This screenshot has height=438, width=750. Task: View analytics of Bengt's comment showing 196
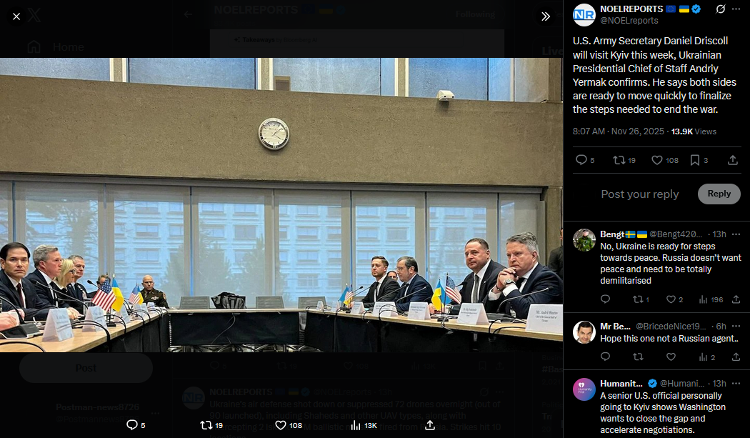(x=711, y=299)
